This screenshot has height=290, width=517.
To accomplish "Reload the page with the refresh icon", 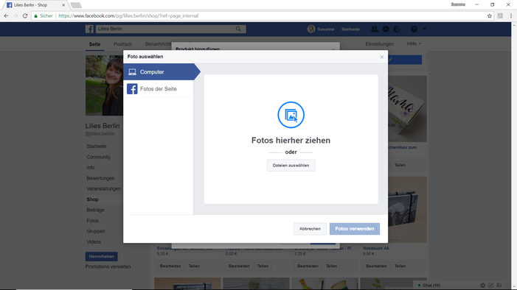I will coord(25,15).
